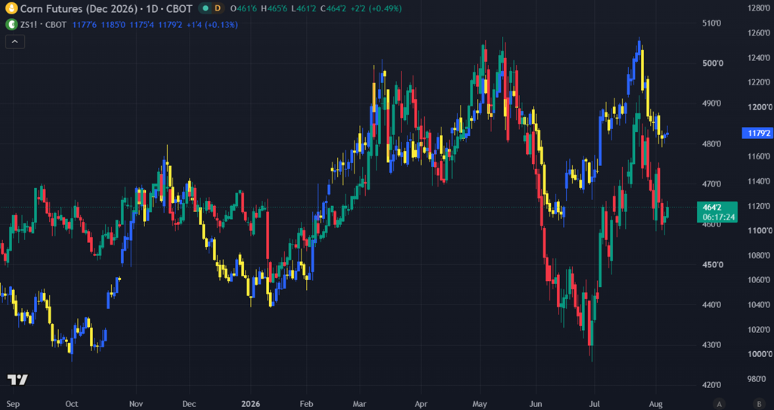This screenshot has width=774, height=410.
Task: Click the green market status dot
Action: tap(205, 8)
